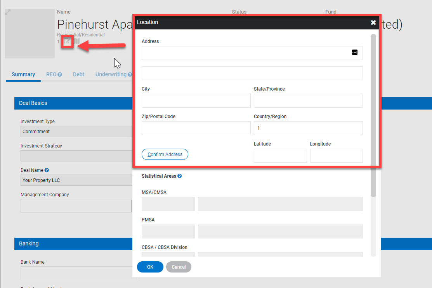The width and height of the screenshot is (432, 288).
Task: Click the Latitude input field
Action: click(x=280, y=156)
